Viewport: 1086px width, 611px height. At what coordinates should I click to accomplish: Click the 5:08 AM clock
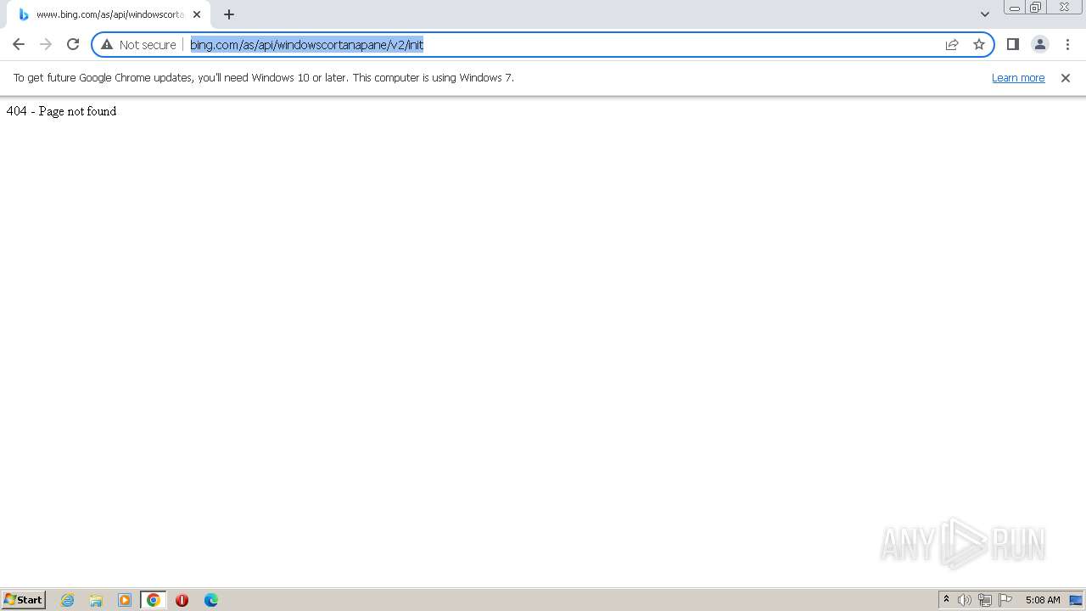pos(1043,600)
